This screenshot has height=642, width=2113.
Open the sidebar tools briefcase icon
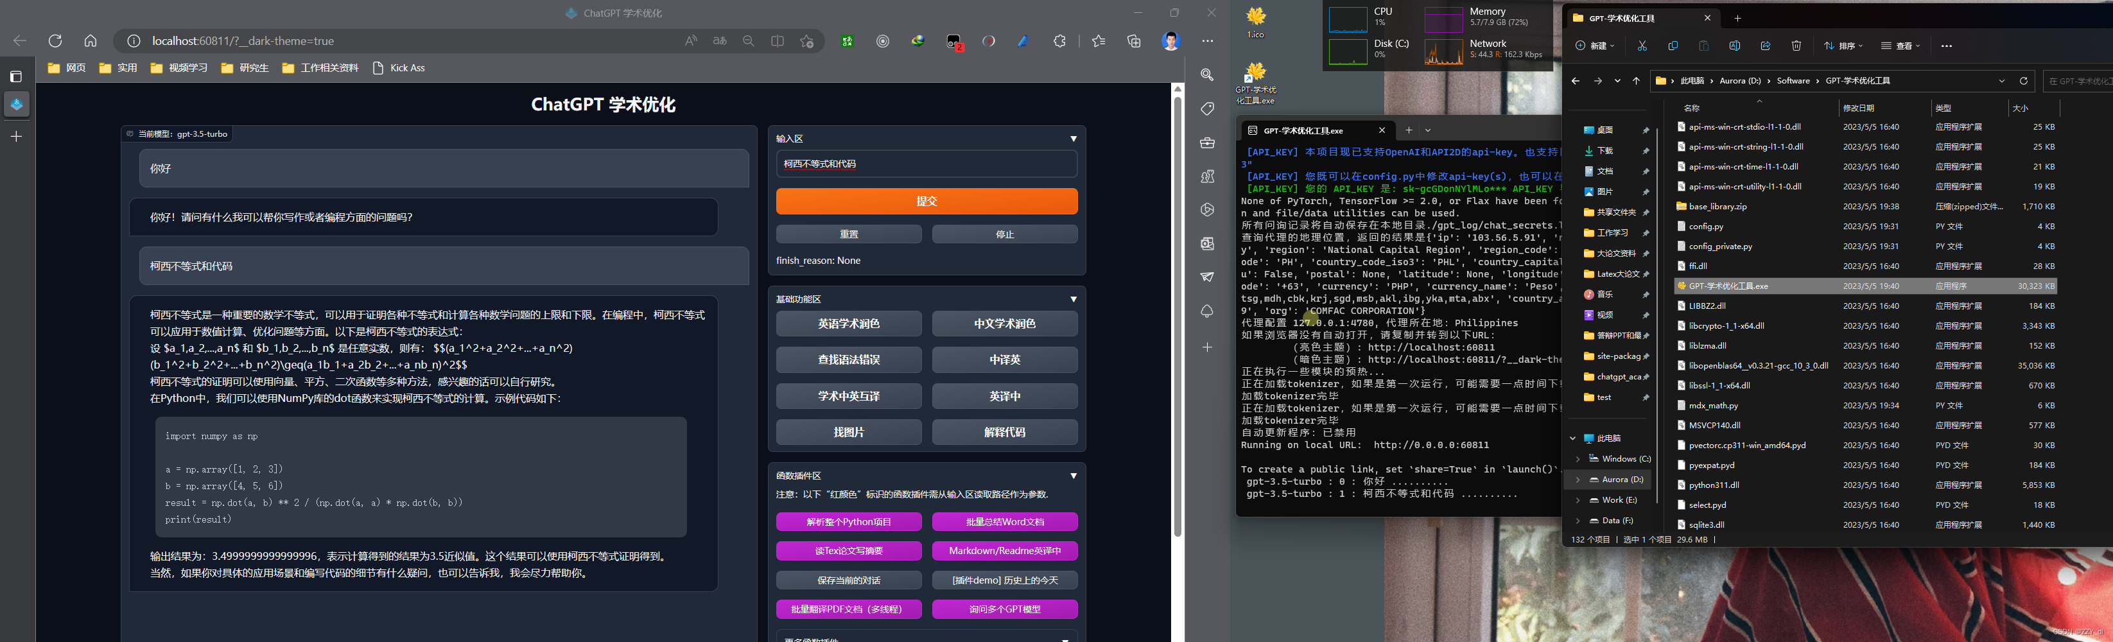click(x=1206, y=143)
